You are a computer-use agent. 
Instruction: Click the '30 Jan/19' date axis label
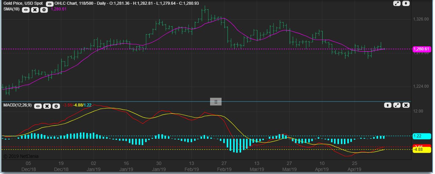(159, 166)
